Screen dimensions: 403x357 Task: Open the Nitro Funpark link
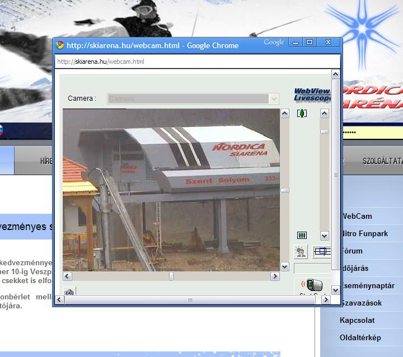coord(364,233)
